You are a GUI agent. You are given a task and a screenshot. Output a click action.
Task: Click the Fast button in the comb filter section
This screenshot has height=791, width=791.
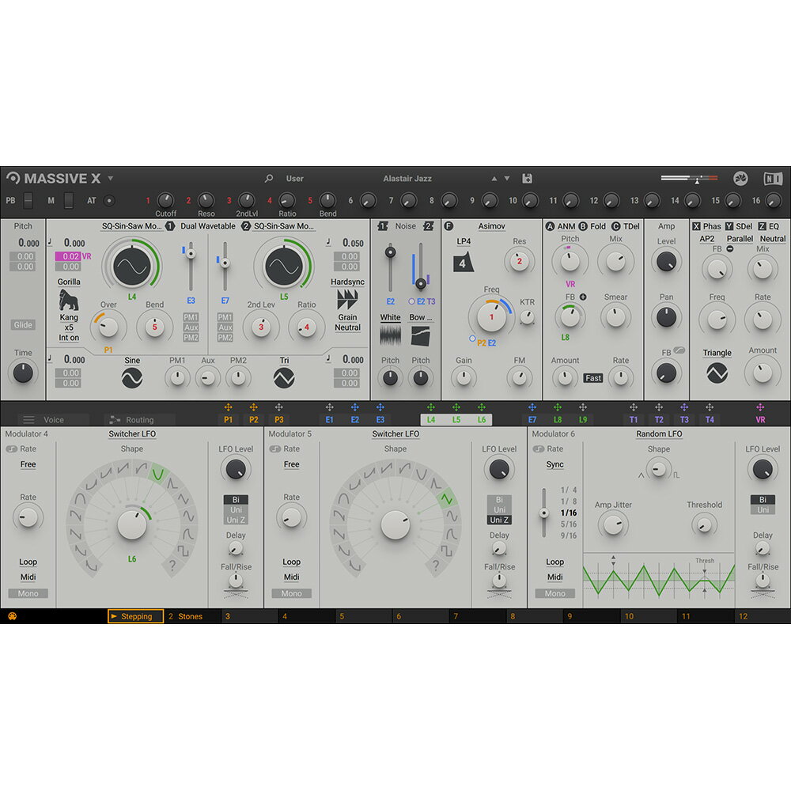tap(593, 378)
